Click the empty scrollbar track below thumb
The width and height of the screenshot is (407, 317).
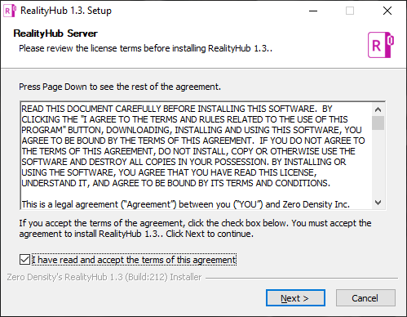pyautogui.click(x=378, y=163)
